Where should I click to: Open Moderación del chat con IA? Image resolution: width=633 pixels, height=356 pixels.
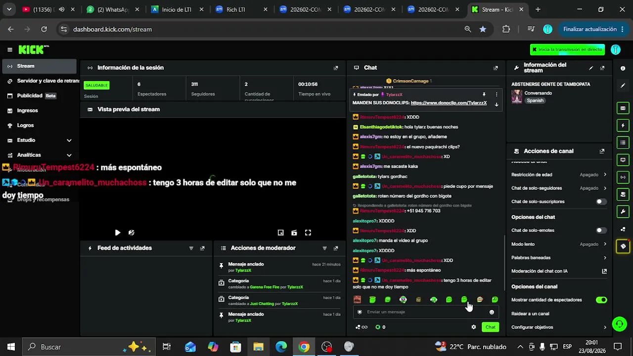tap(559, 271)
